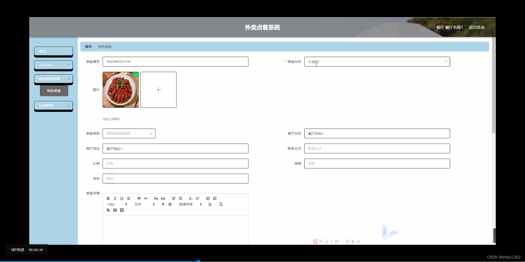Screen dimensions: 525x262
Task: Apply strikethrough formatting
Action: click(129, 198)
